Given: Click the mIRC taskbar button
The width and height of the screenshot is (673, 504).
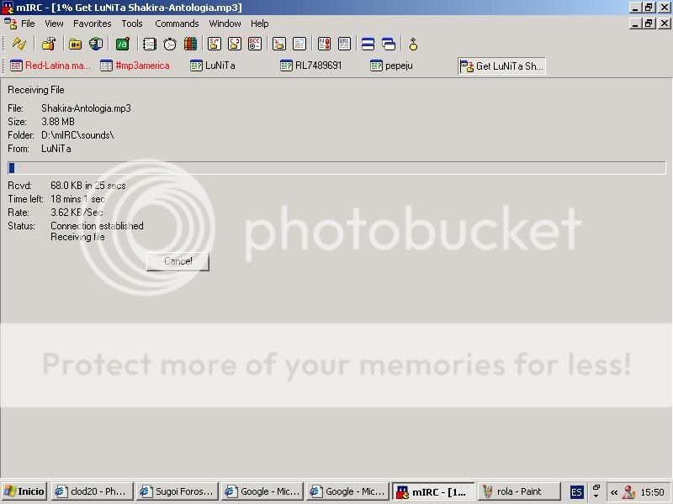Looking at the screenshot, I should tap(433, 491).
